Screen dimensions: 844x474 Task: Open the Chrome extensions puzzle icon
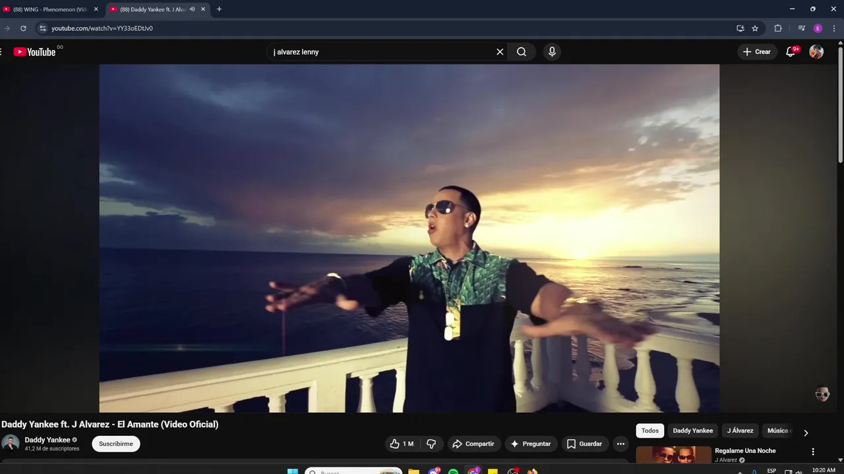pos(778,28)
